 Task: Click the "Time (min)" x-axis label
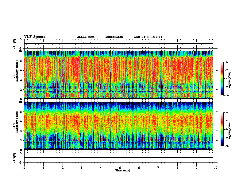click(123, 170)
